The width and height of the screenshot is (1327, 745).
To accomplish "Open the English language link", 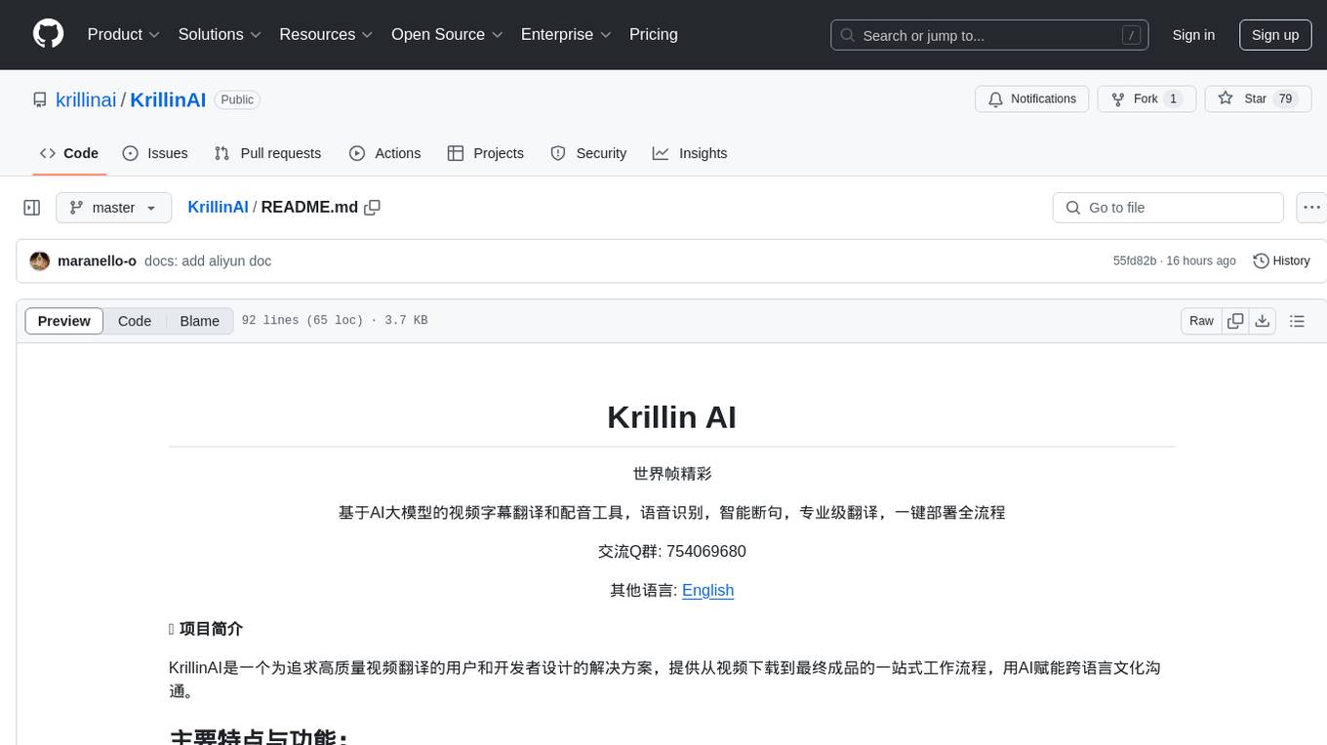I will (x=707, y=590).
